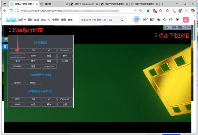Click the 下载该视频 button
The image size is (198, 135).
pos(174,27)
